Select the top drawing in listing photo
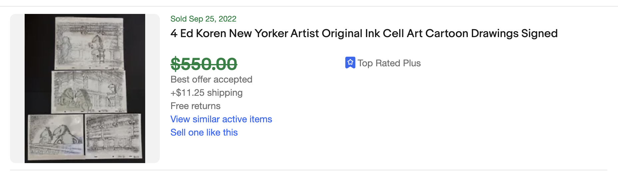618x177 pixels. coord(89,42)
